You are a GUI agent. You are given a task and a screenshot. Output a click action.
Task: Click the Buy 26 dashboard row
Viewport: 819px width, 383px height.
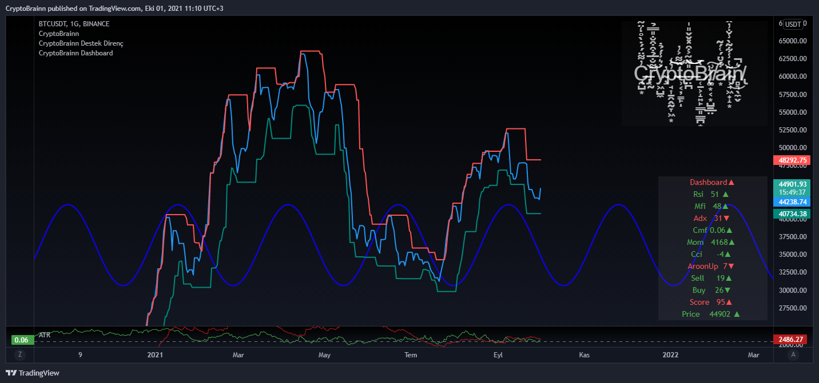coord(712,291)
